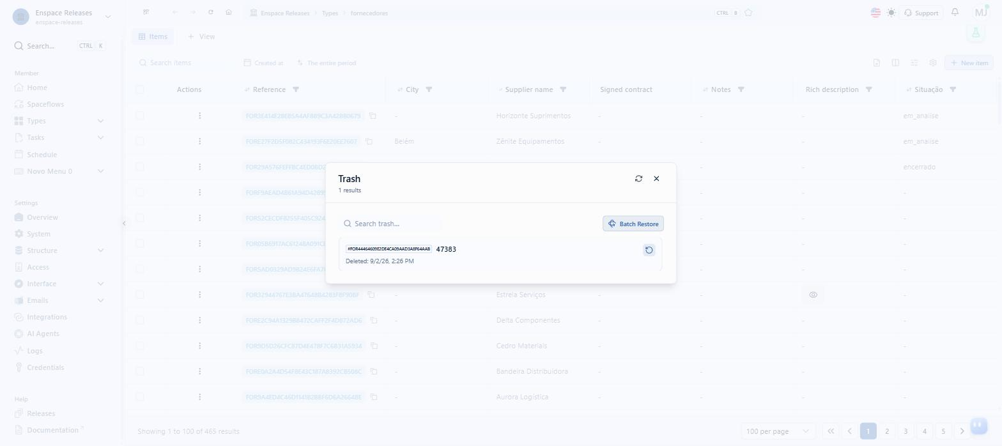The width and height of the screenshot is (1002, 446).
Task: Check the Horizonte Suprimentos row checkbox
Action: (140, 116)
